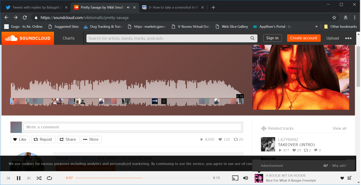Open the Other bookmarks folder
This screenshot has width=361, height=185.
341,26
